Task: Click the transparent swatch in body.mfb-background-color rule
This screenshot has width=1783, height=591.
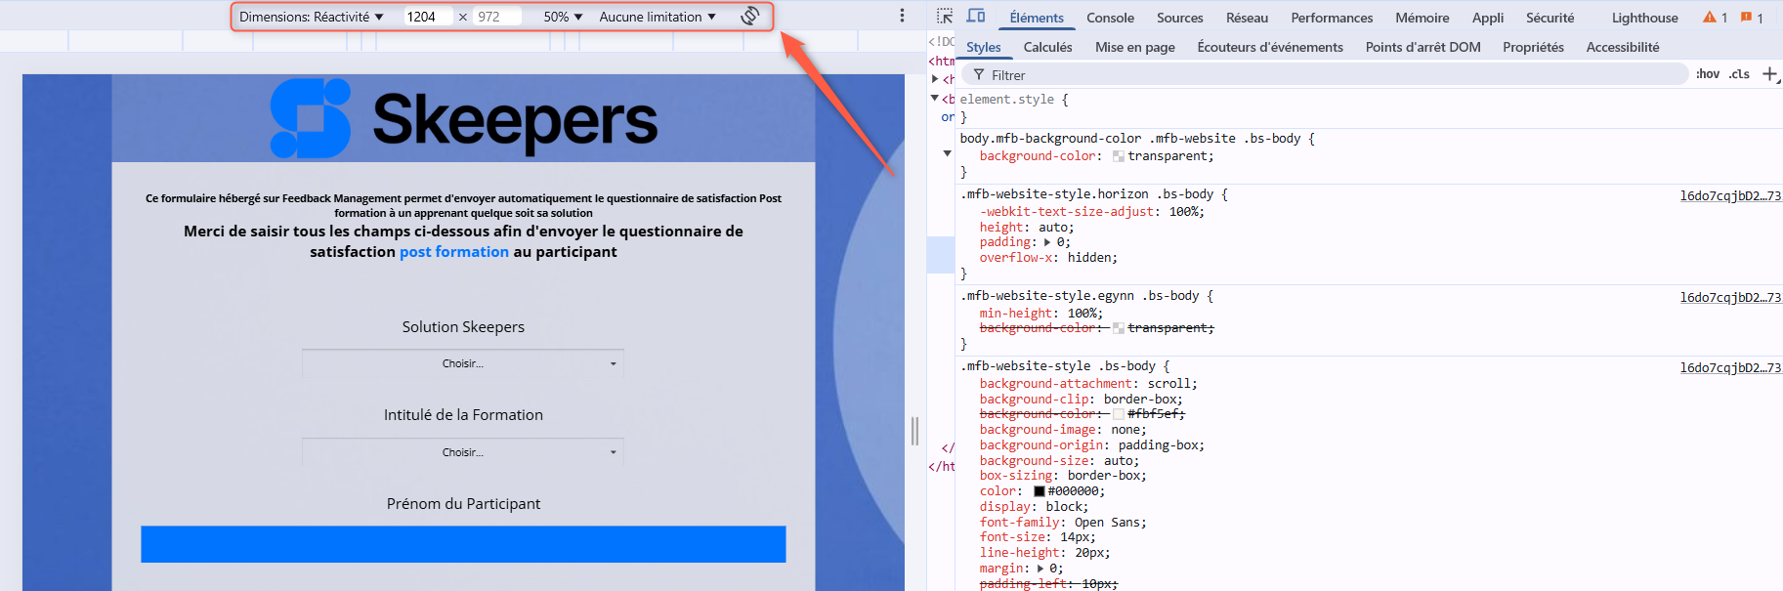Action: [1119, 156]
